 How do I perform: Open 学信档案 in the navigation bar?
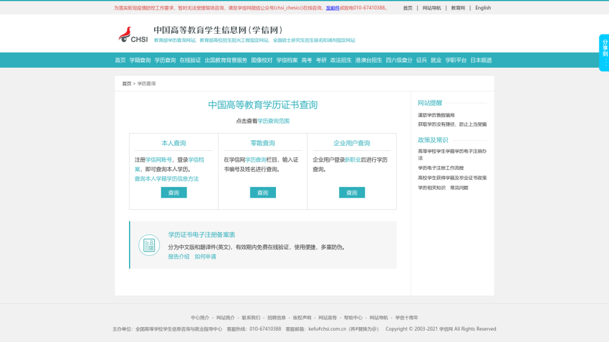click(x=287, y=60)
